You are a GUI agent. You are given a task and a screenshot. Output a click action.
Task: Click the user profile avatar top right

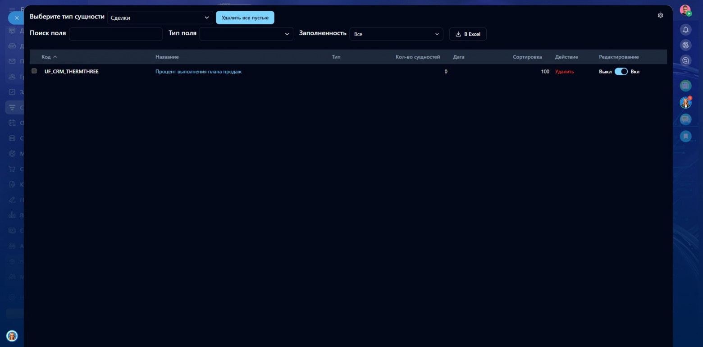point(685,10)
